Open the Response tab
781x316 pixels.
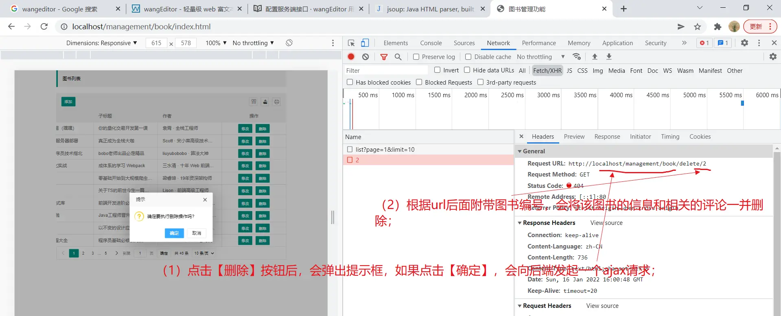point(607,137)
